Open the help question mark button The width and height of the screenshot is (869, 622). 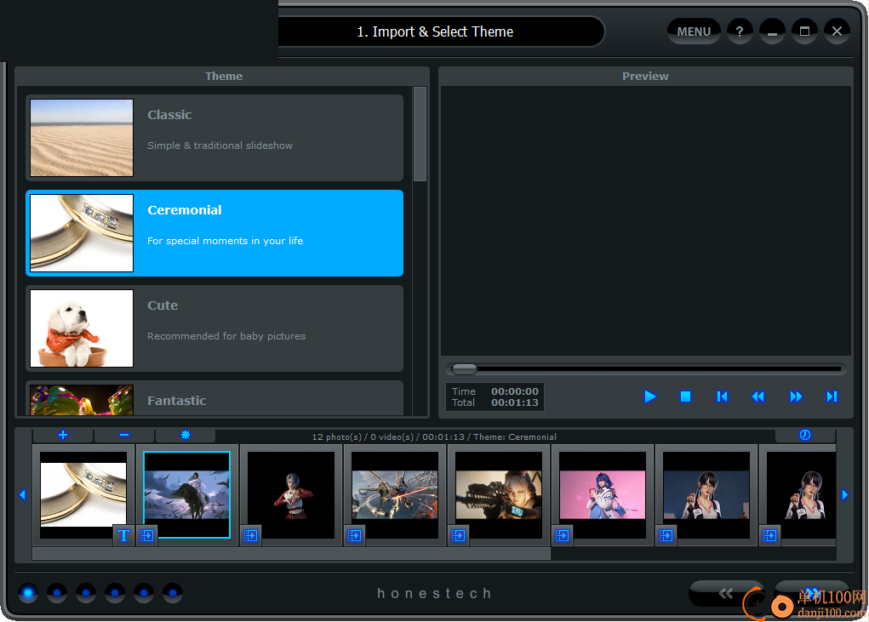pyautogui.click(x=740, y=31)
